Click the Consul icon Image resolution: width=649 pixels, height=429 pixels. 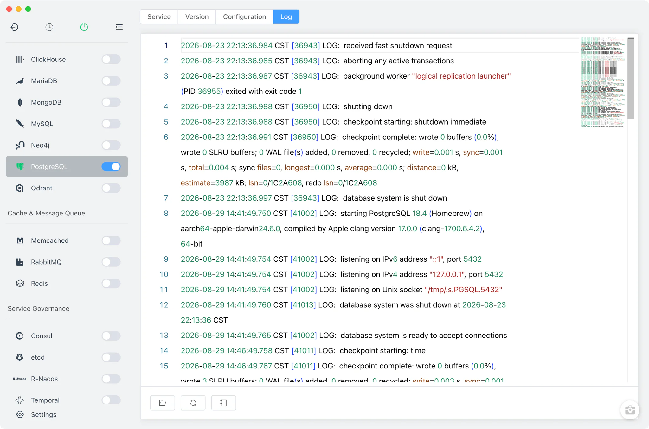click(x=20, y=336)
